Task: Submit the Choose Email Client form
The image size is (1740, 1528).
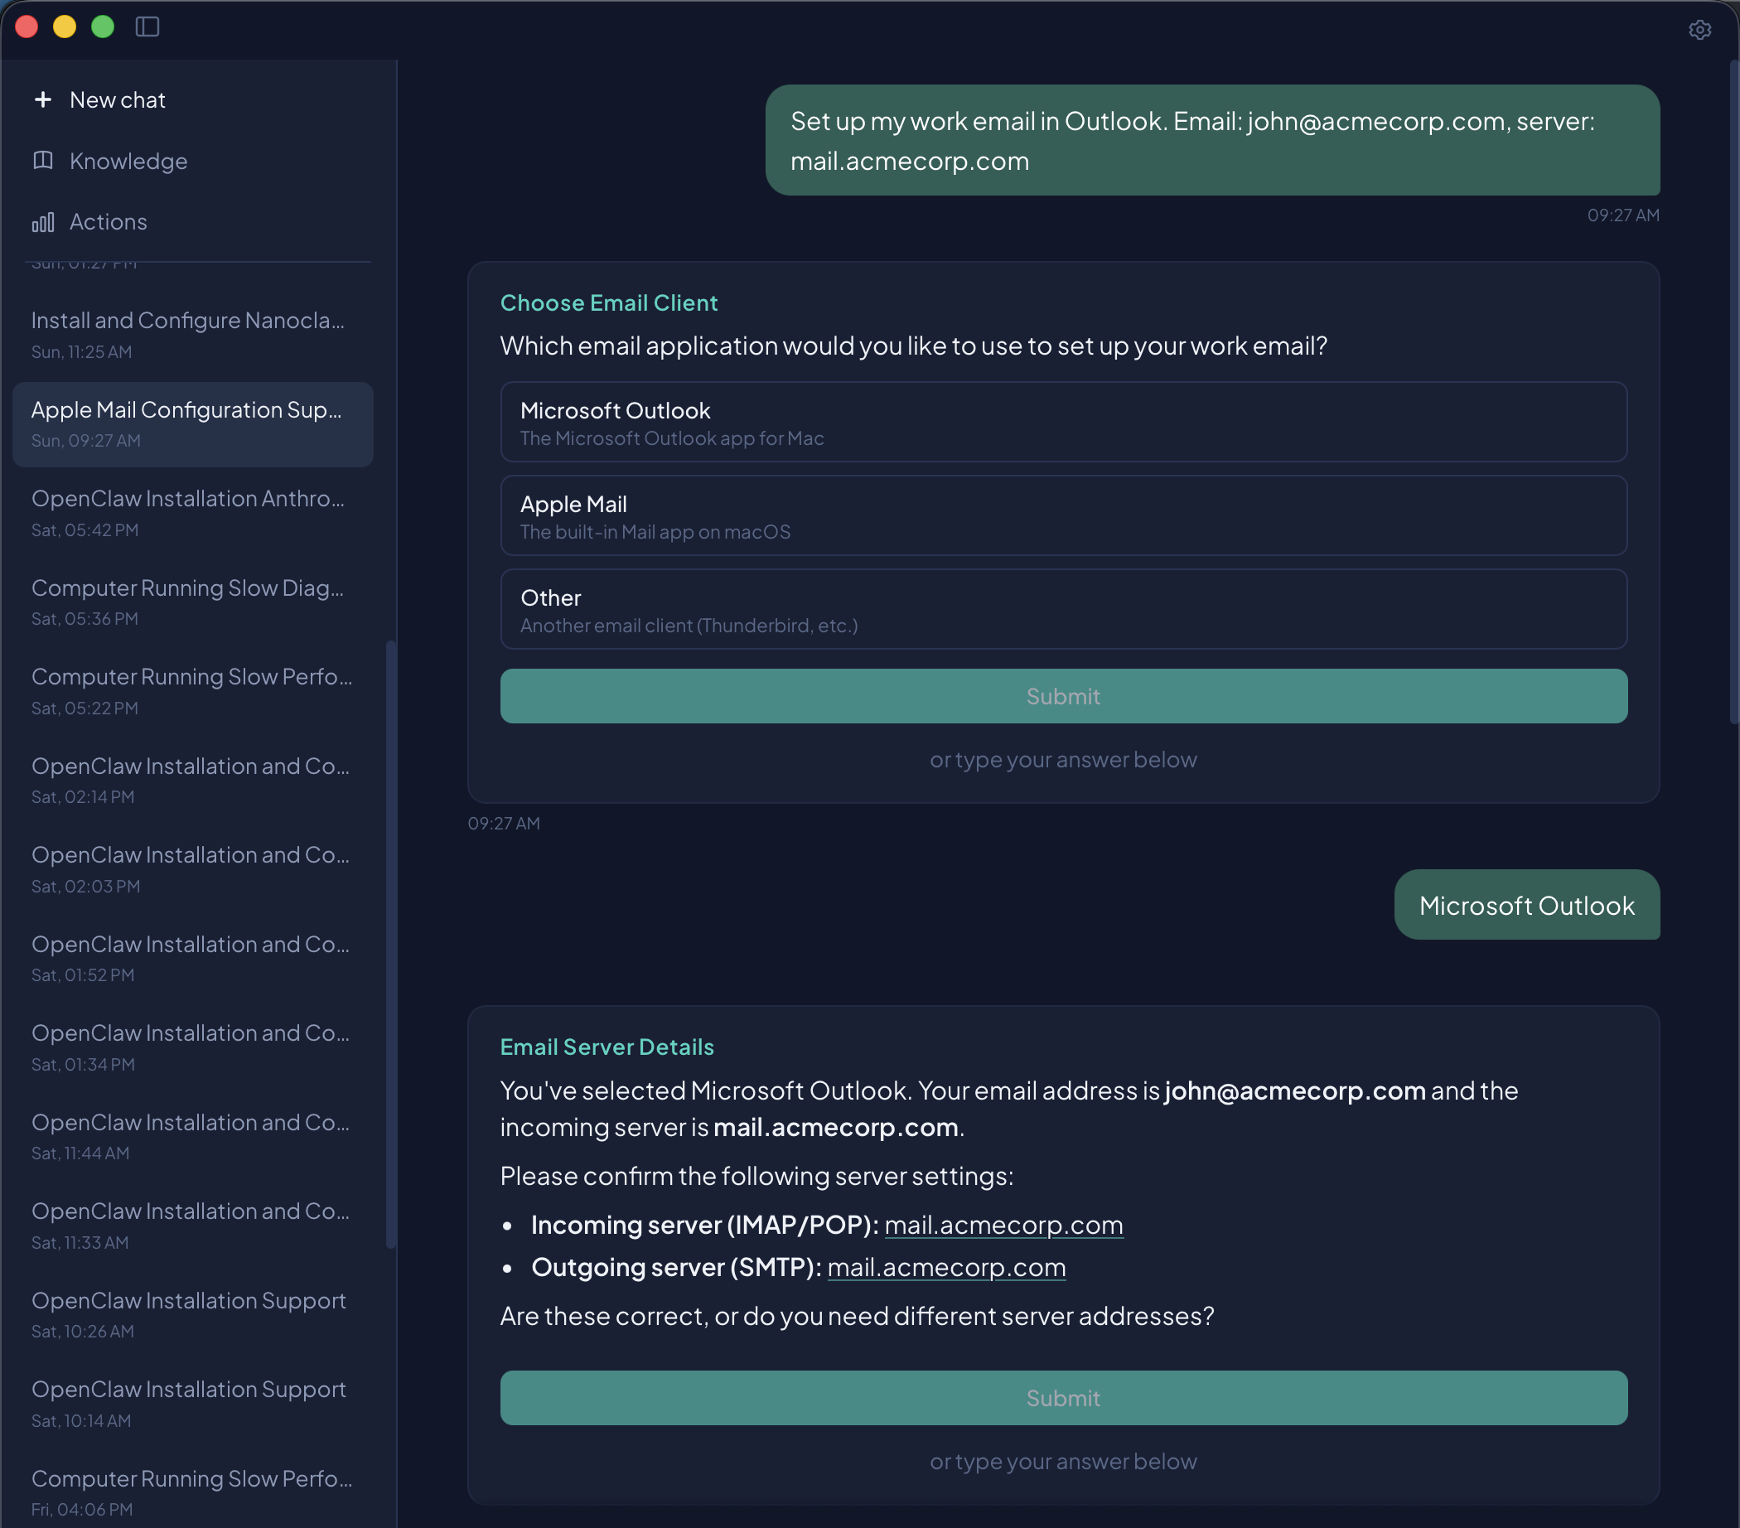Action: point(1062,696)
